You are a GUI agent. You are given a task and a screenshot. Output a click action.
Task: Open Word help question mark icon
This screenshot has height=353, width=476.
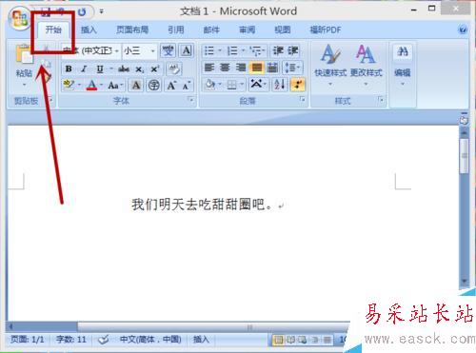(463, 29)
